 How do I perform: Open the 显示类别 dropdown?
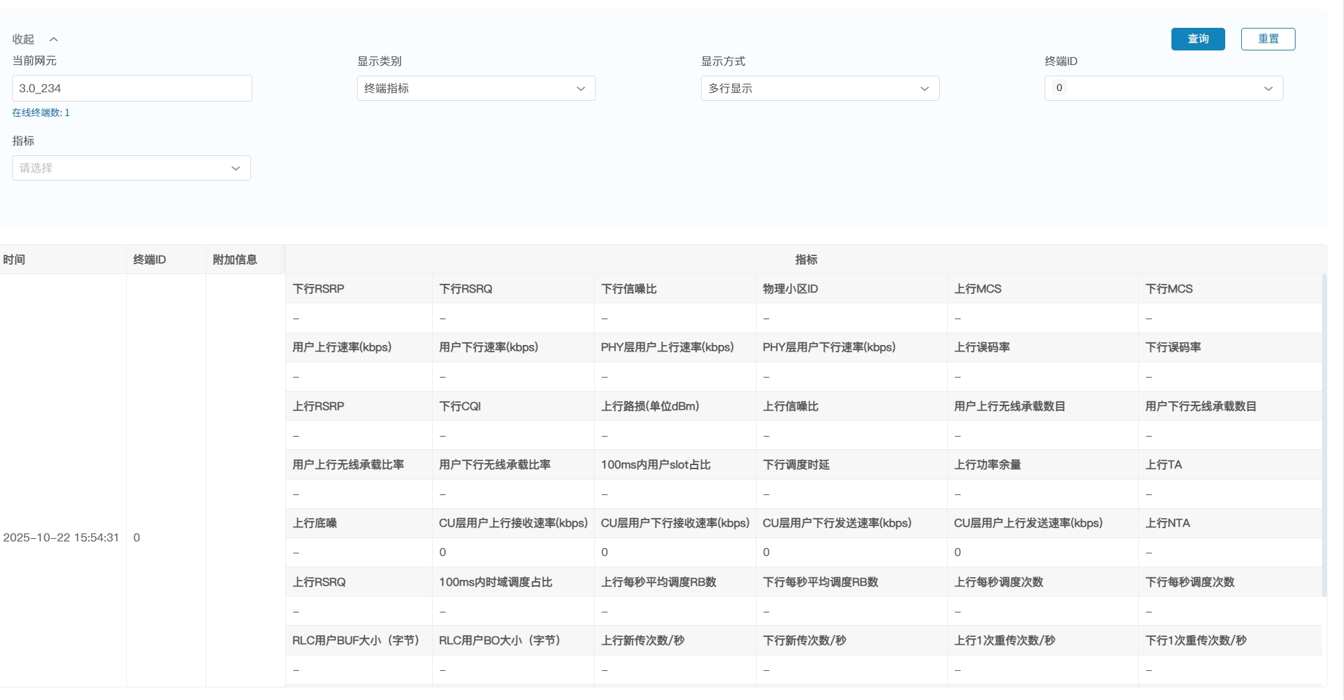476,88
